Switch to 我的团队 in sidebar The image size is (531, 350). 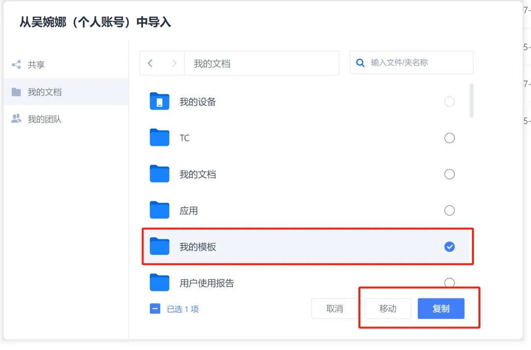(44, 119)
